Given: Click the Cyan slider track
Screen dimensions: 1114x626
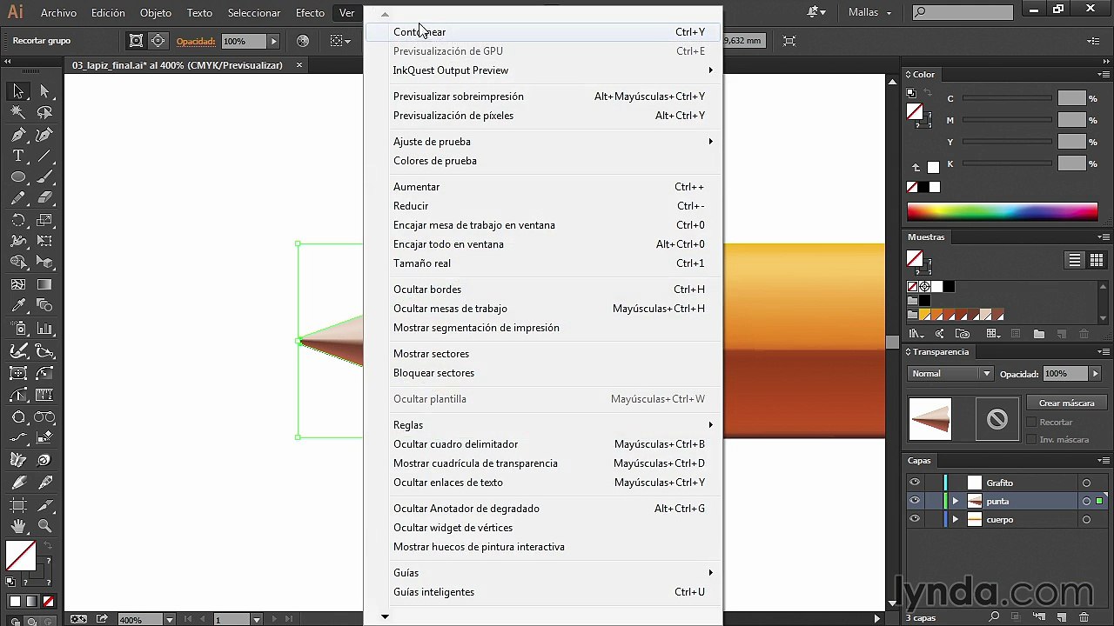Looking at the screenshot, I should 1007,98.
